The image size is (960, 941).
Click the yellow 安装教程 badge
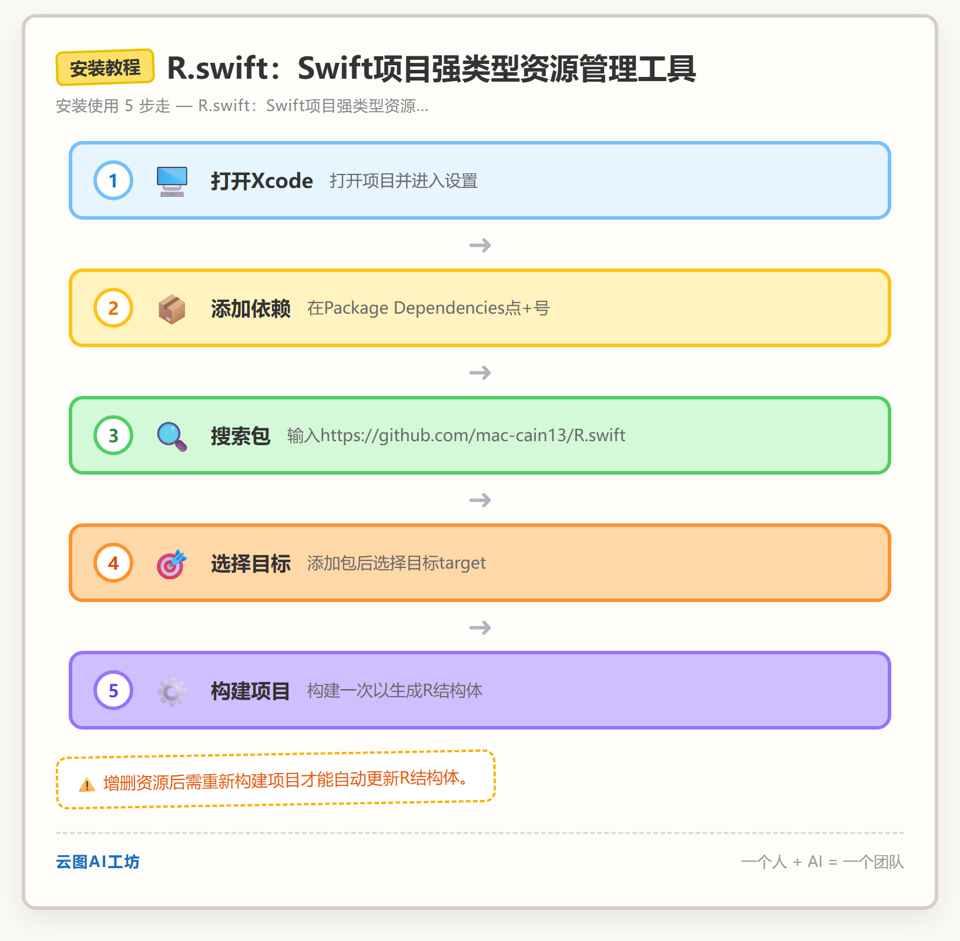click(x=105, y=68)
